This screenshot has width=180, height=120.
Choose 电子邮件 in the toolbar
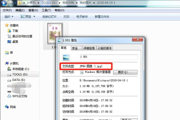82,17
